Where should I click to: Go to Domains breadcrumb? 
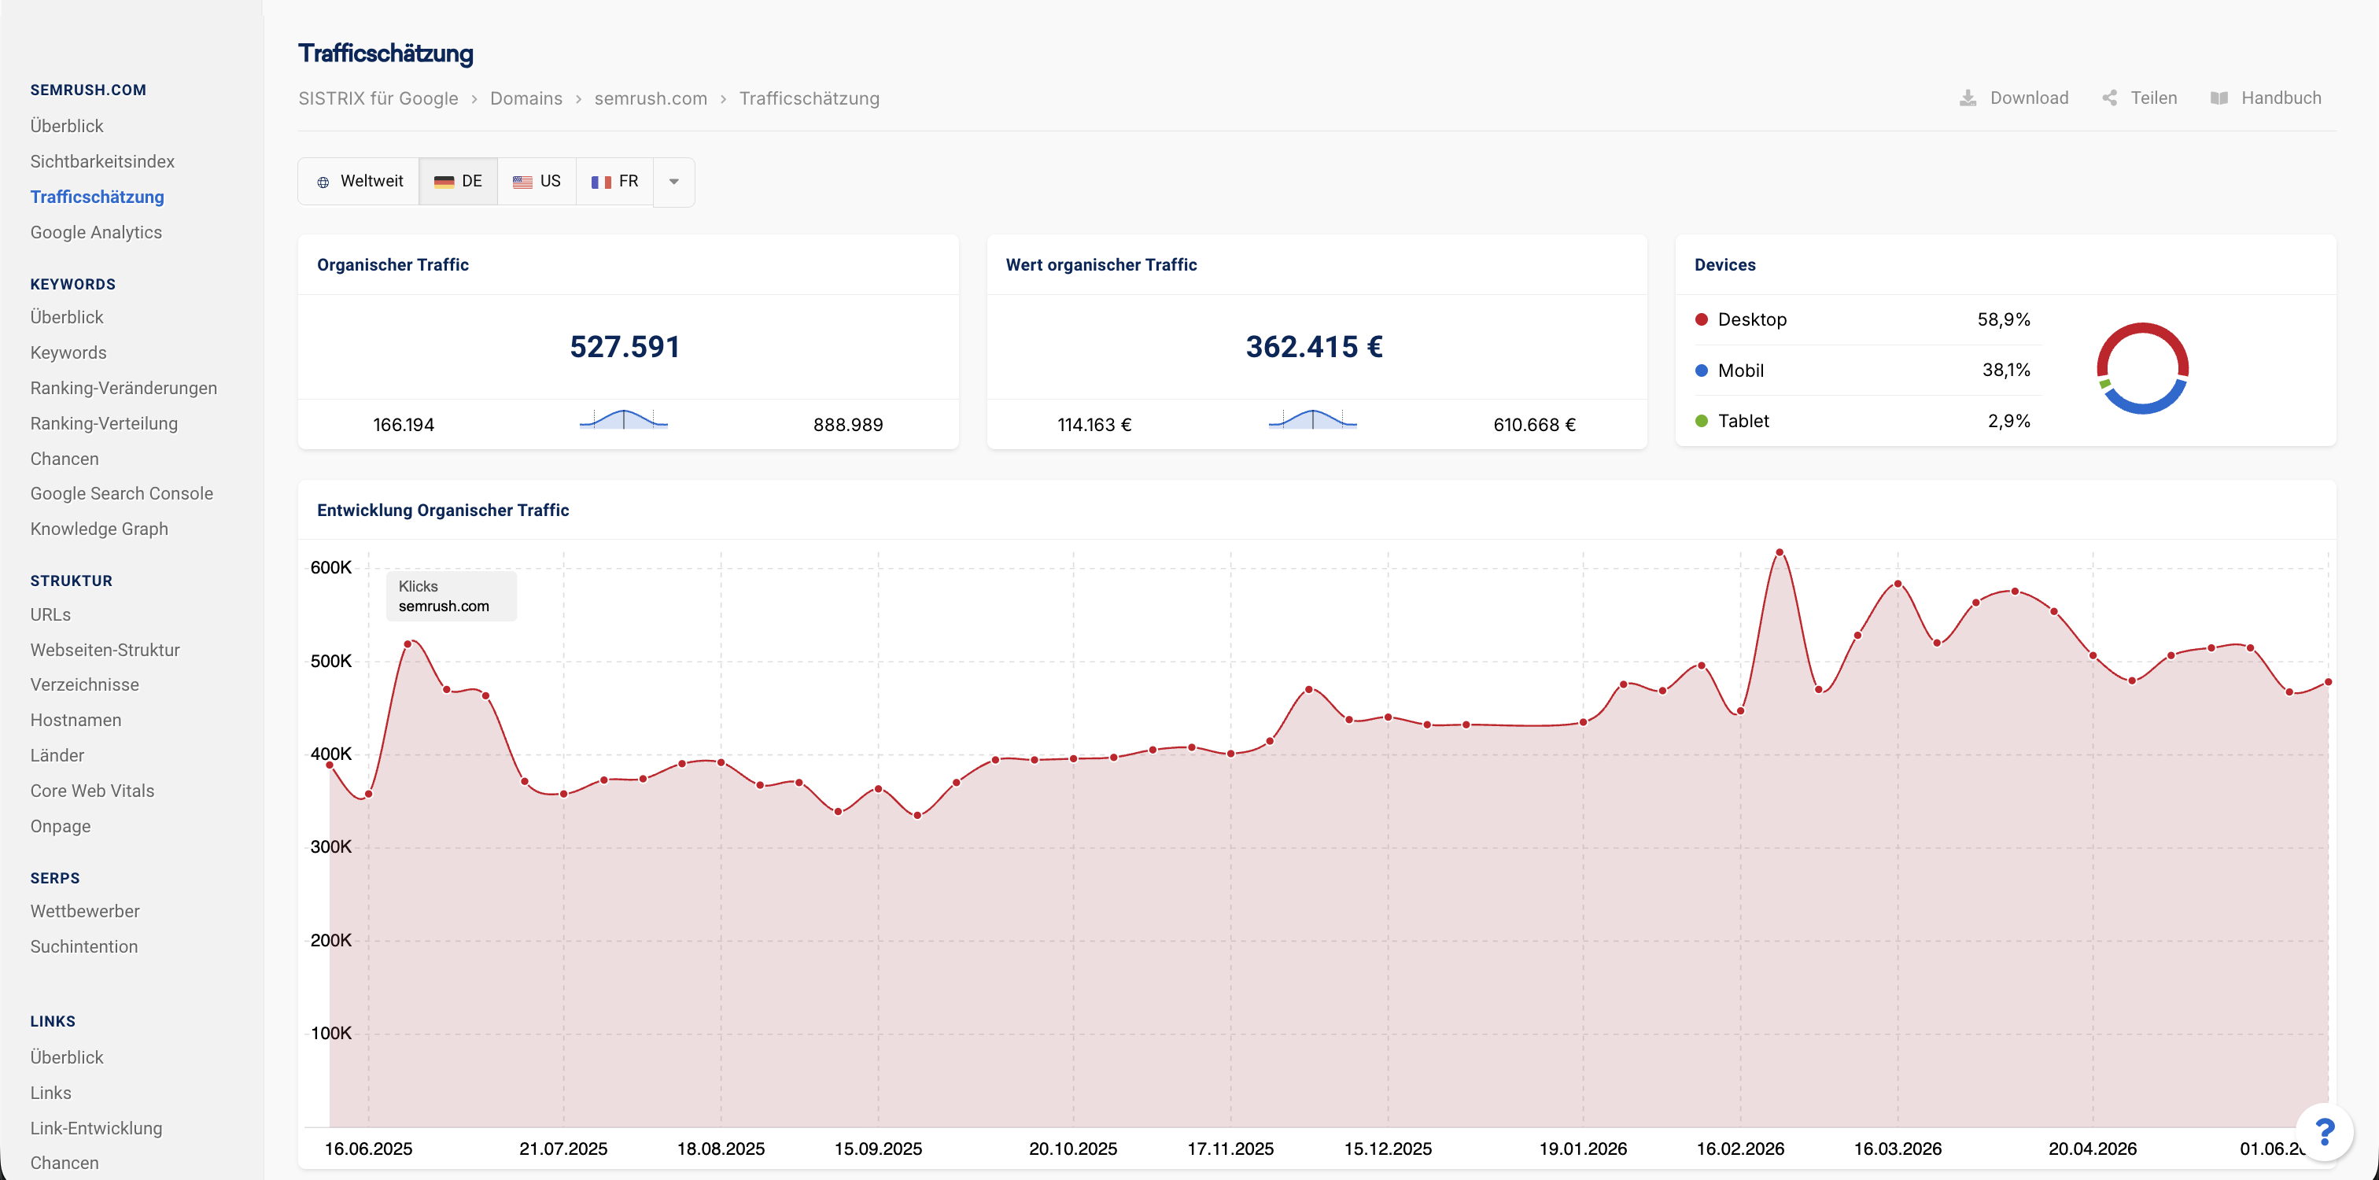pos(526,99)
